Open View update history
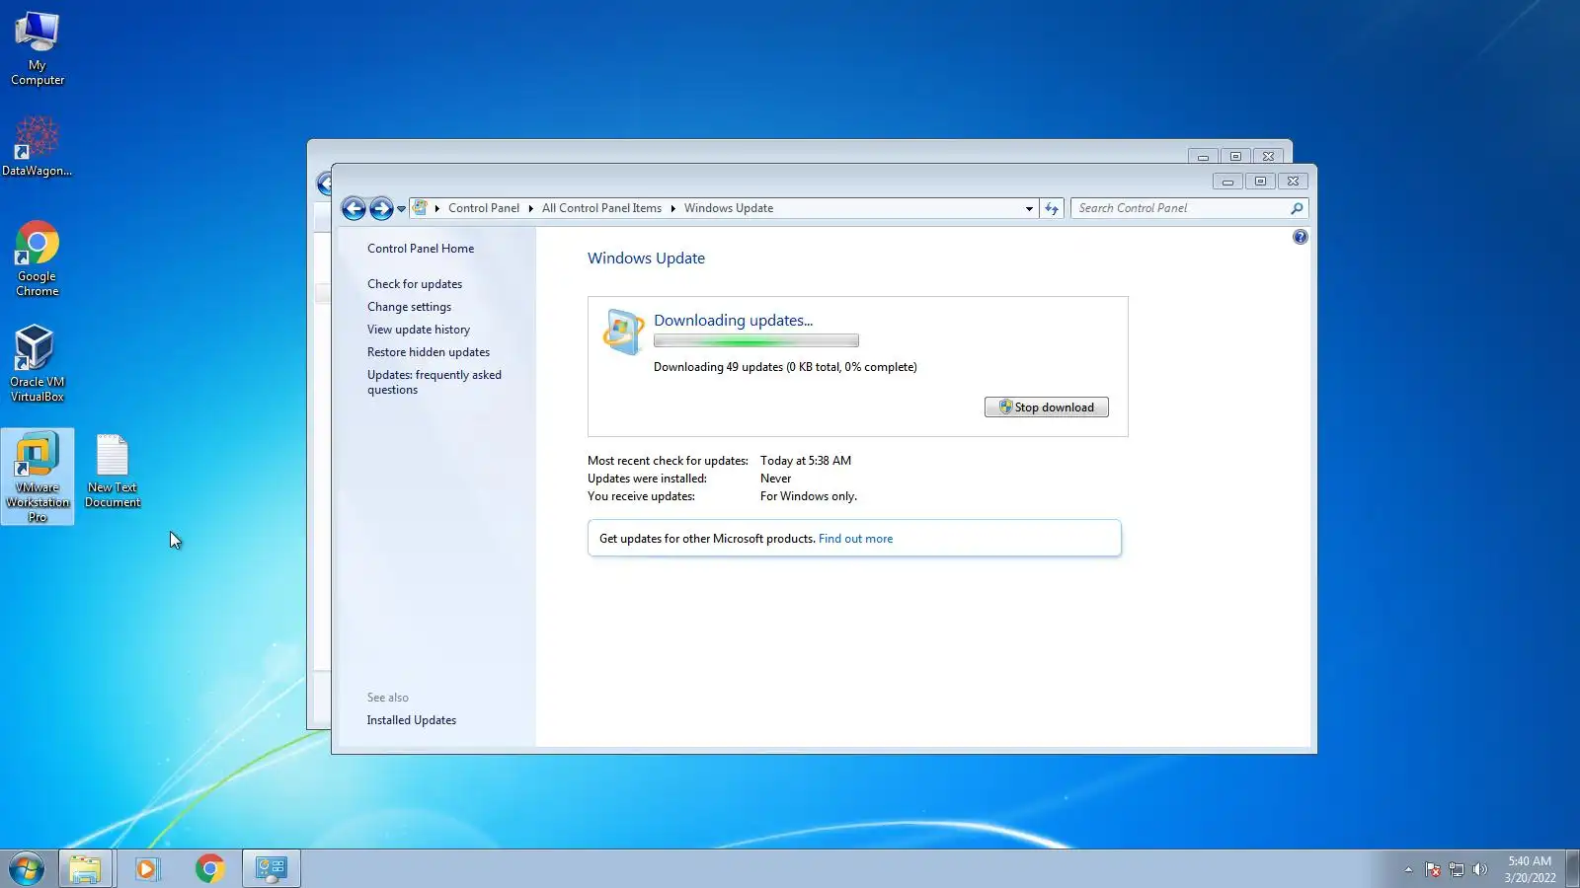1580x888 pixels. coord(419,330)
